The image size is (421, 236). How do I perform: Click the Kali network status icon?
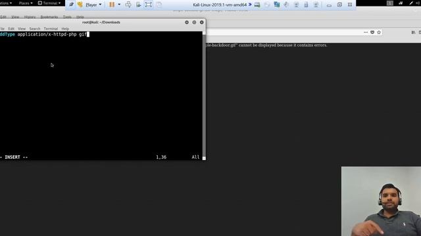[x=401, y=3]
